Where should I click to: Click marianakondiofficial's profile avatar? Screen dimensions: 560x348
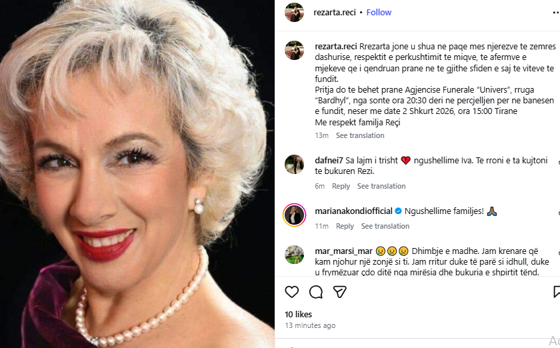tap(295, 215)
